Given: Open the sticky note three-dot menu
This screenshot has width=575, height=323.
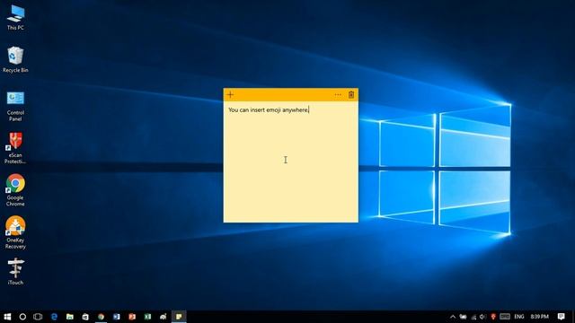Looking at the screenshot, I should (338, 95).
